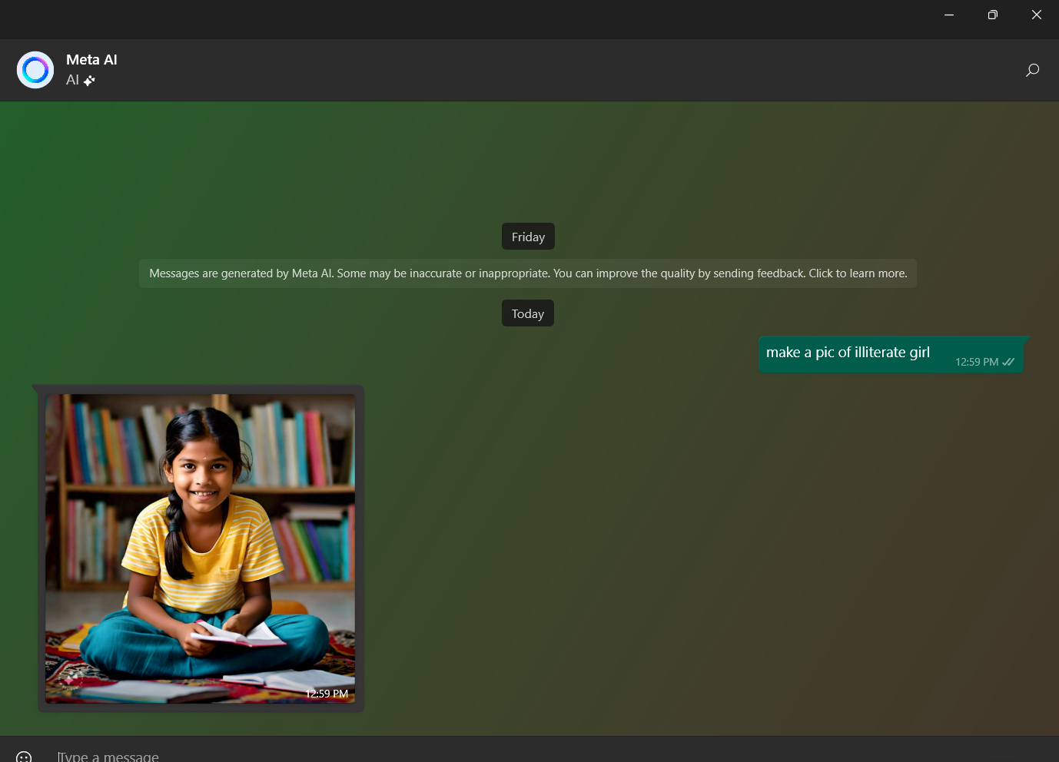Select the Today date chip

528,313
